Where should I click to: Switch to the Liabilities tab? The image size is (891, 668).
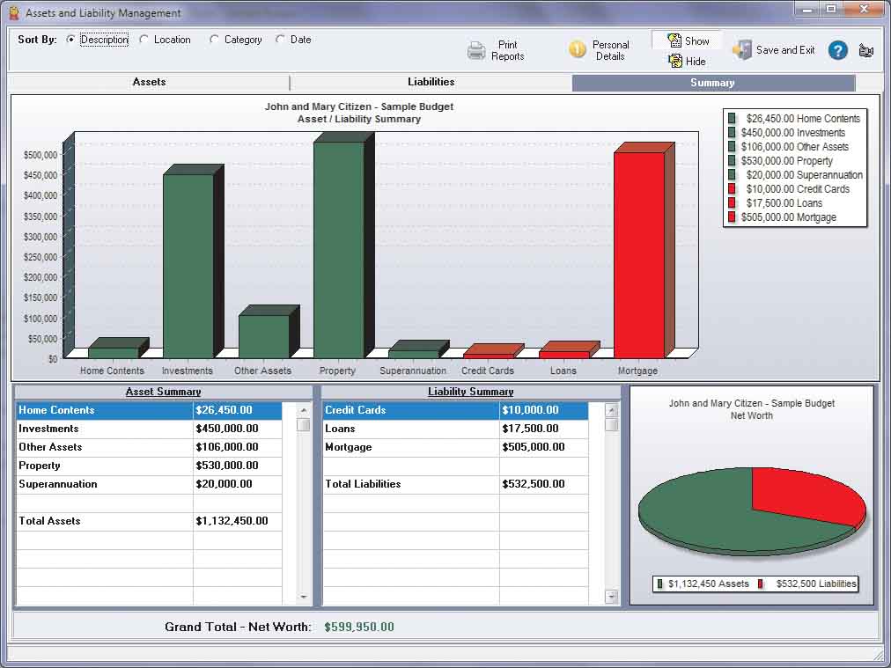[431, 83]
